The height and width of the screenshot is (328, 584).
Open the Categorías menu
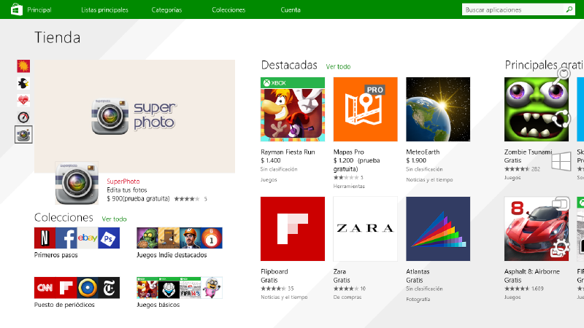(x=166, y=10)
